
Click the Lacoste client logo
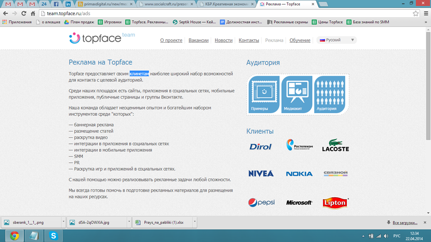pyautogui.click(x=335, y=145)
